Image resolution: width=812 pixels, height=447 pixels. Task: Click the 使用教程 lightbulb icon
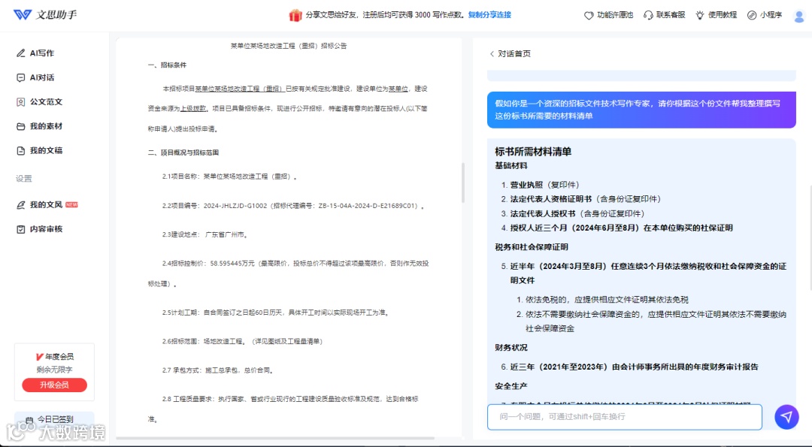(700, 15)
